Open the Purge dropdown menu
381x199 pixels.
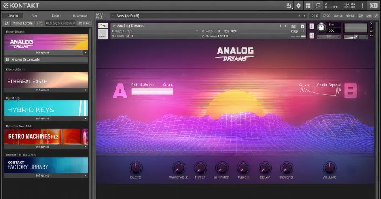298,31
